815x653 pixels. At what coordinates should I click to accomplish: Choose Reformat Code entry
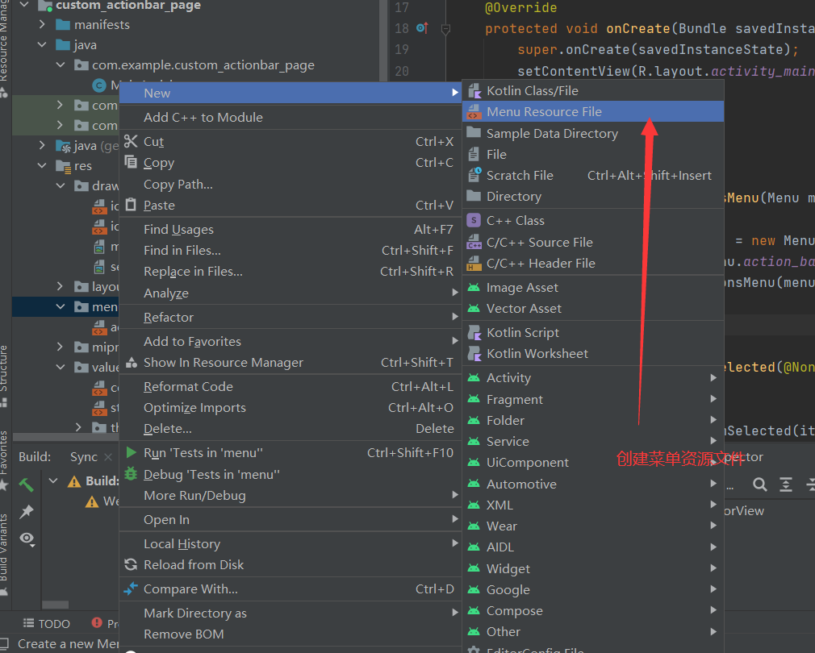click(290, 387)
